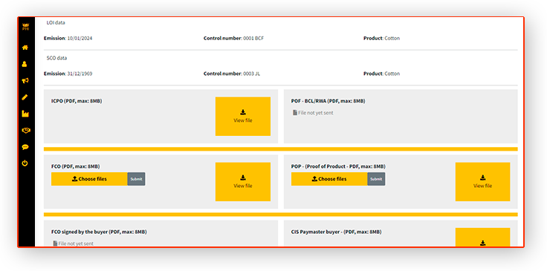Open the chat bubble messages icon
Viewport: 547px width, 271px height.
[25, 147]
